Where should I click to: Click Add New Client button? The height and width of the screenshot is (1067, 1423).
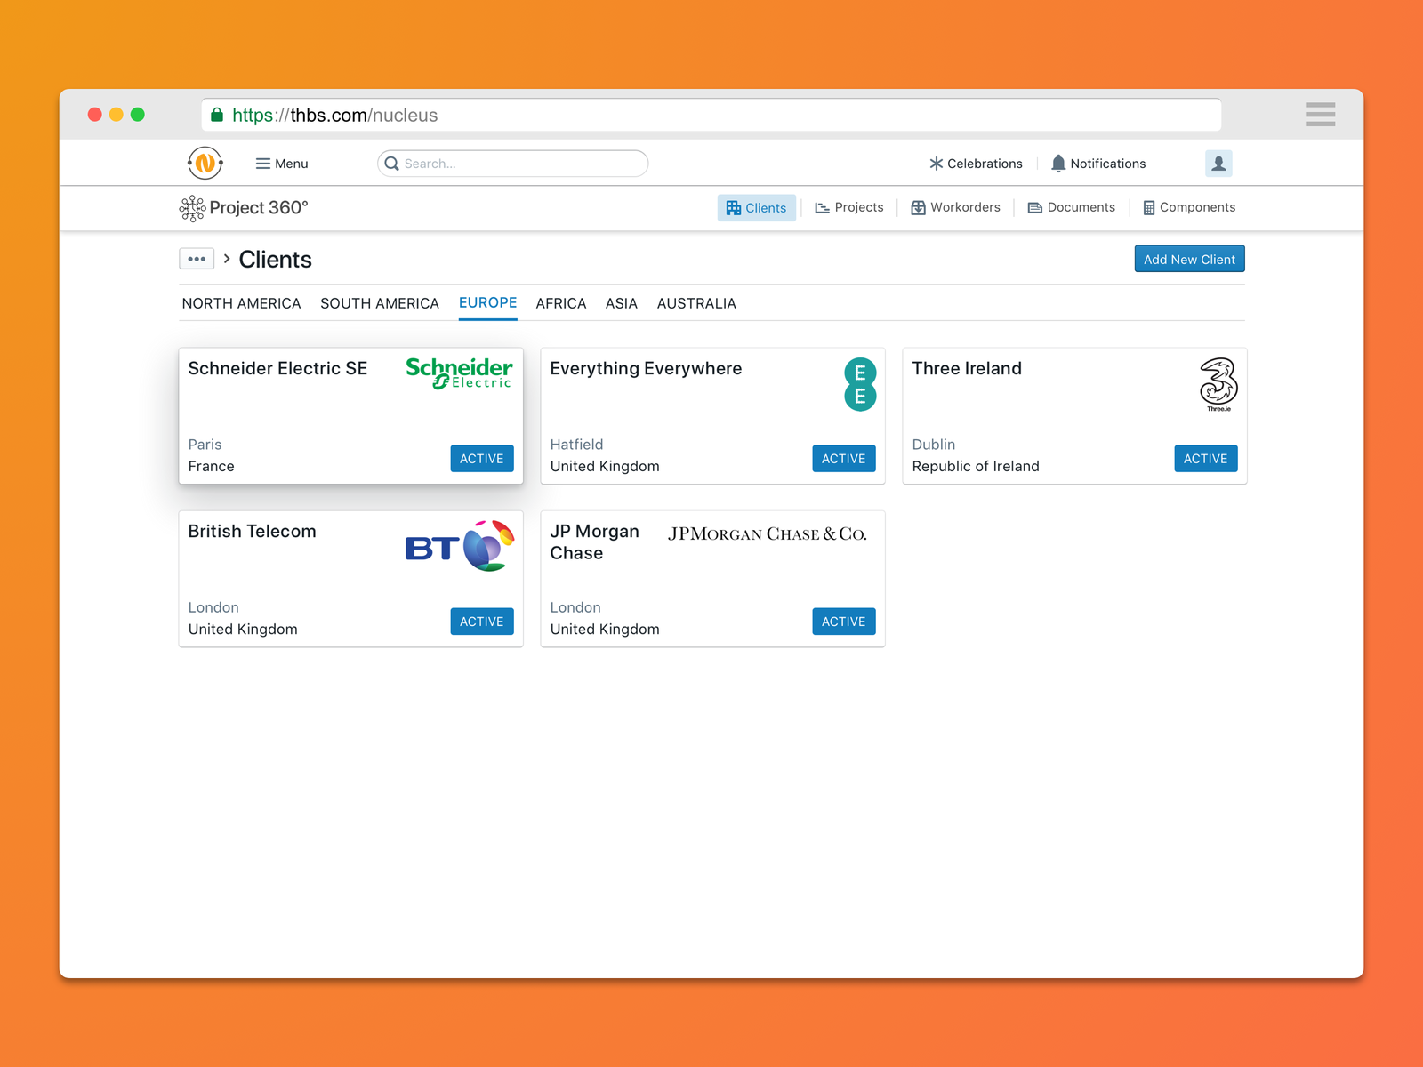click(x=1190, y=259)
